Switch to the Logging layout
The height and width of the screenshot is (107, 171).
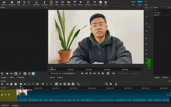(133, 2)
